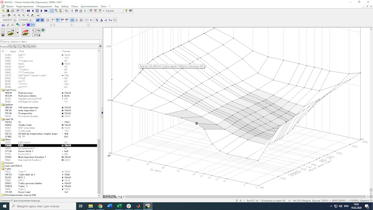373x210 pixels.
Task: Click the delta difference icon
Action: 101,20
